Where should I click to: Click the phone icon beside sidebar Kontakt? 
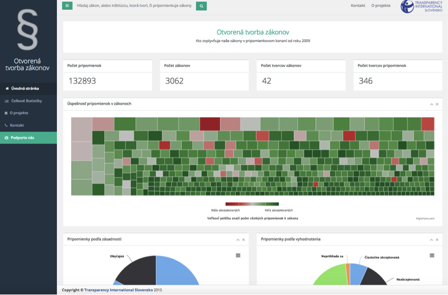pos(6,125)
